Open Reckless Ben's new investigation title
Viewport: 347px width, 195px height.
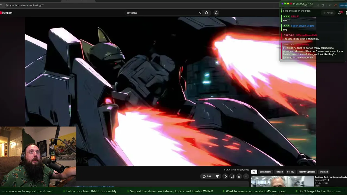click(331, 177)
